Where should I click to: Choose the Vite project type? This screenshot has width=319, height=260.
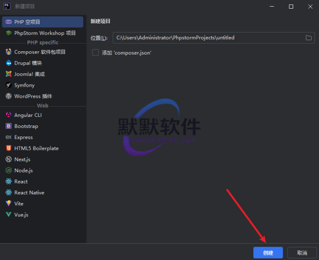(x=43, y=203)
